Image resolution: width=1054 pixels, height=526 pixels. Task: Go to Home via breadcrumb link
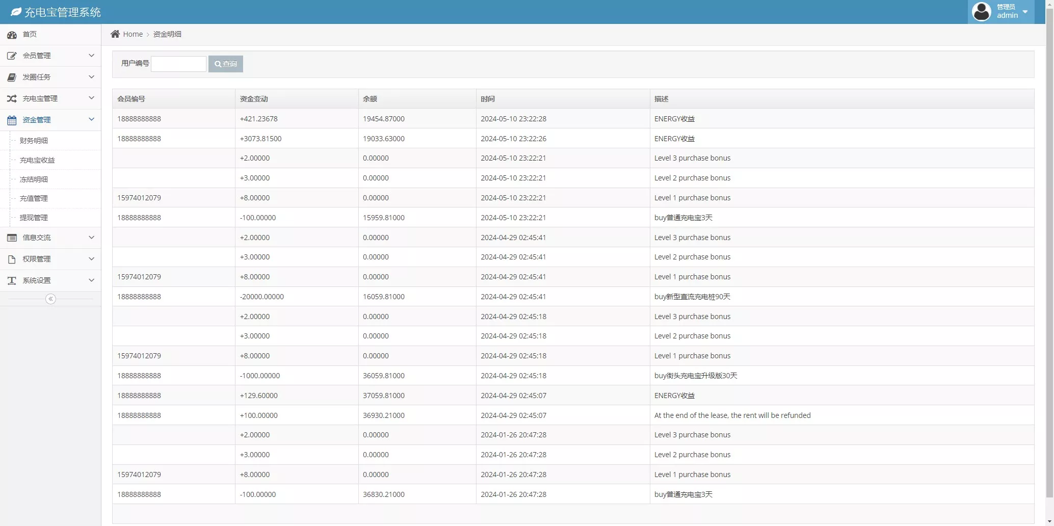133,34
